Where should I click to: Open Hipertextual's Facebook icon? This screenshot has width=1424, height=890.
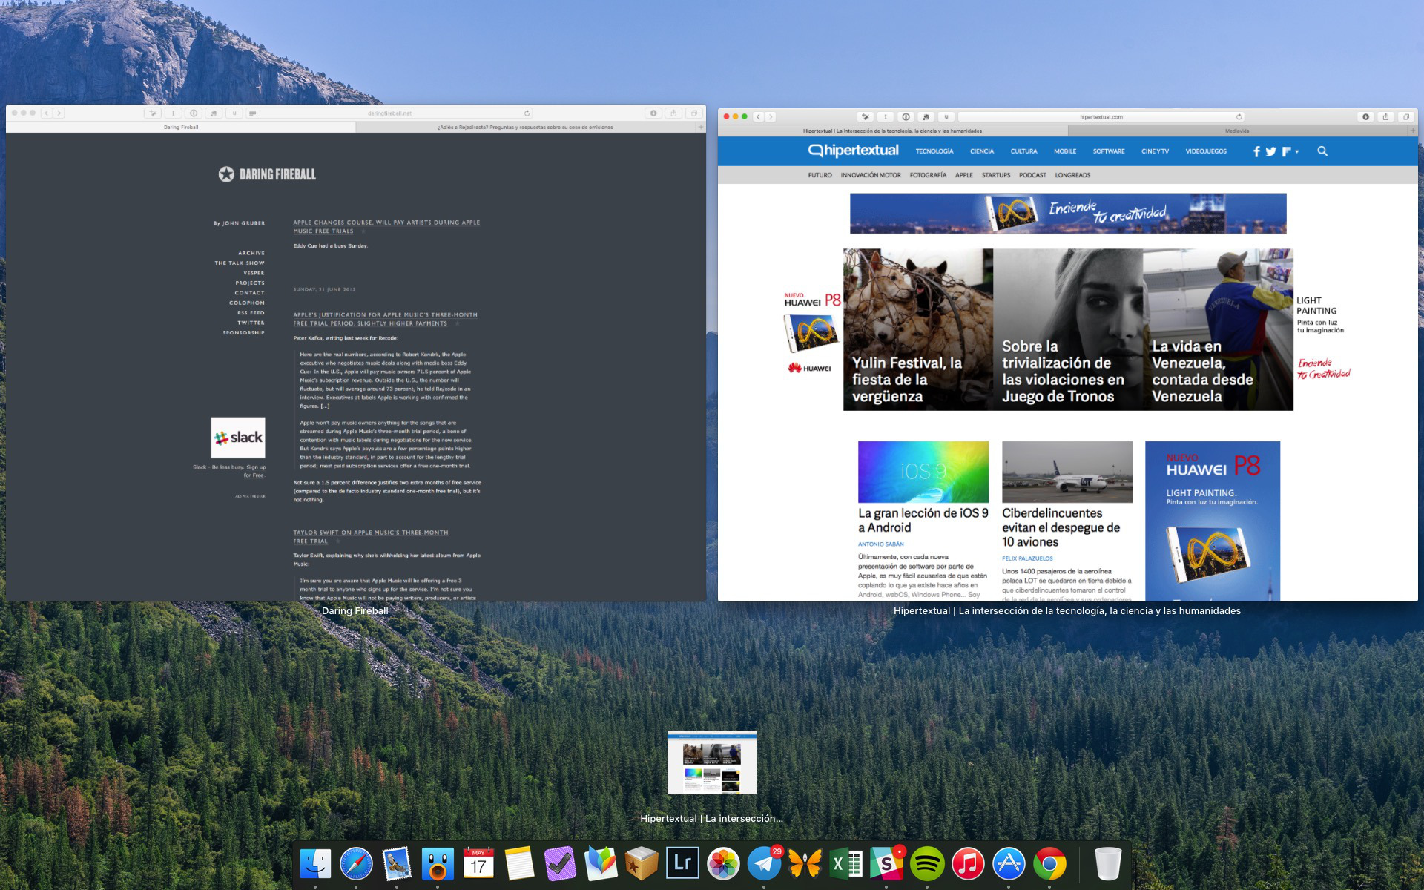coord(1256,151)
